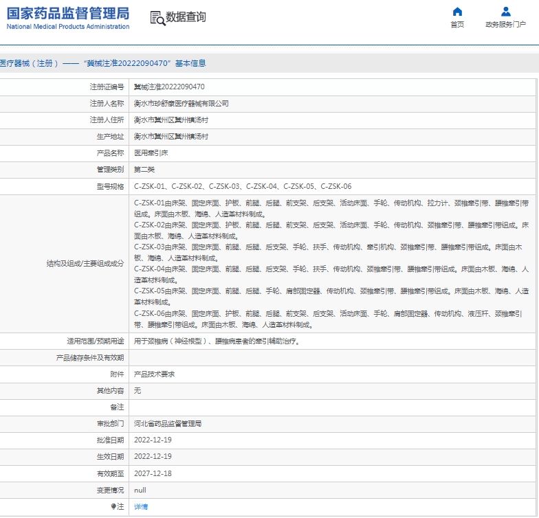Click management category 第二类

pos(144,169)
